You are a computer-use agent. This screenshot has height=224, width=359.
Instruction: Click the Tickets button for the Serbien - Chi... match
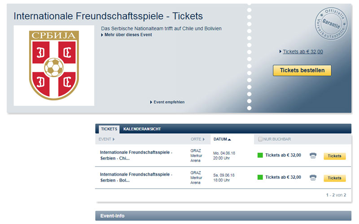click(334, 156)
